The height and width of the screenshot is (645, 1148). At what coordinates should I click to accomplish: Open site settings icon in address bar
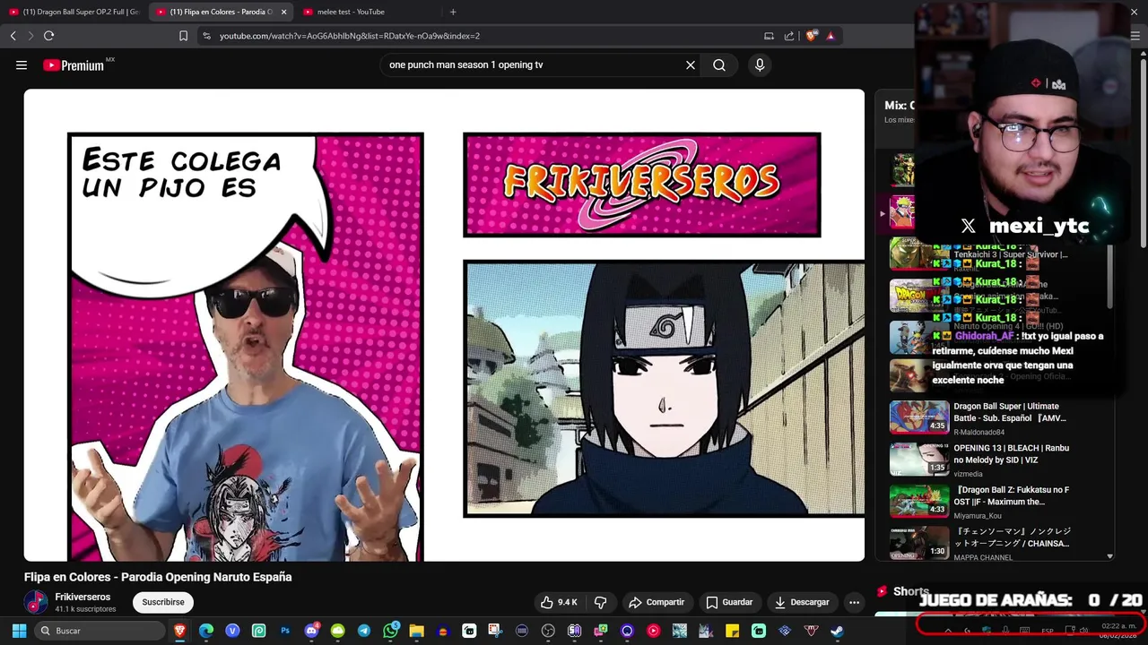(206, 36)
